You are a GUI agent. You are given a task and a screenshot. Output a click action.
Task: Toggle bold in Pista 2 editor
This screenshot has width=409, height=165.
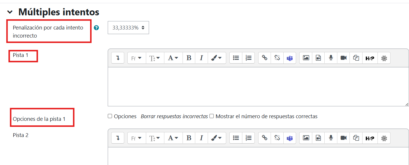(x=189, y=138)
